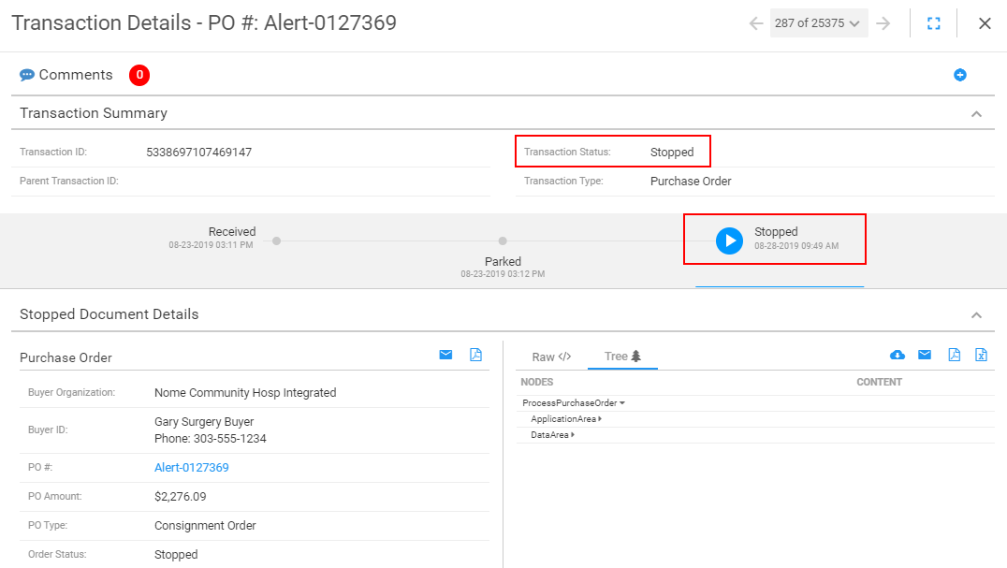Export Purchase Order summary panel as PDF

[x=475, y=355]
